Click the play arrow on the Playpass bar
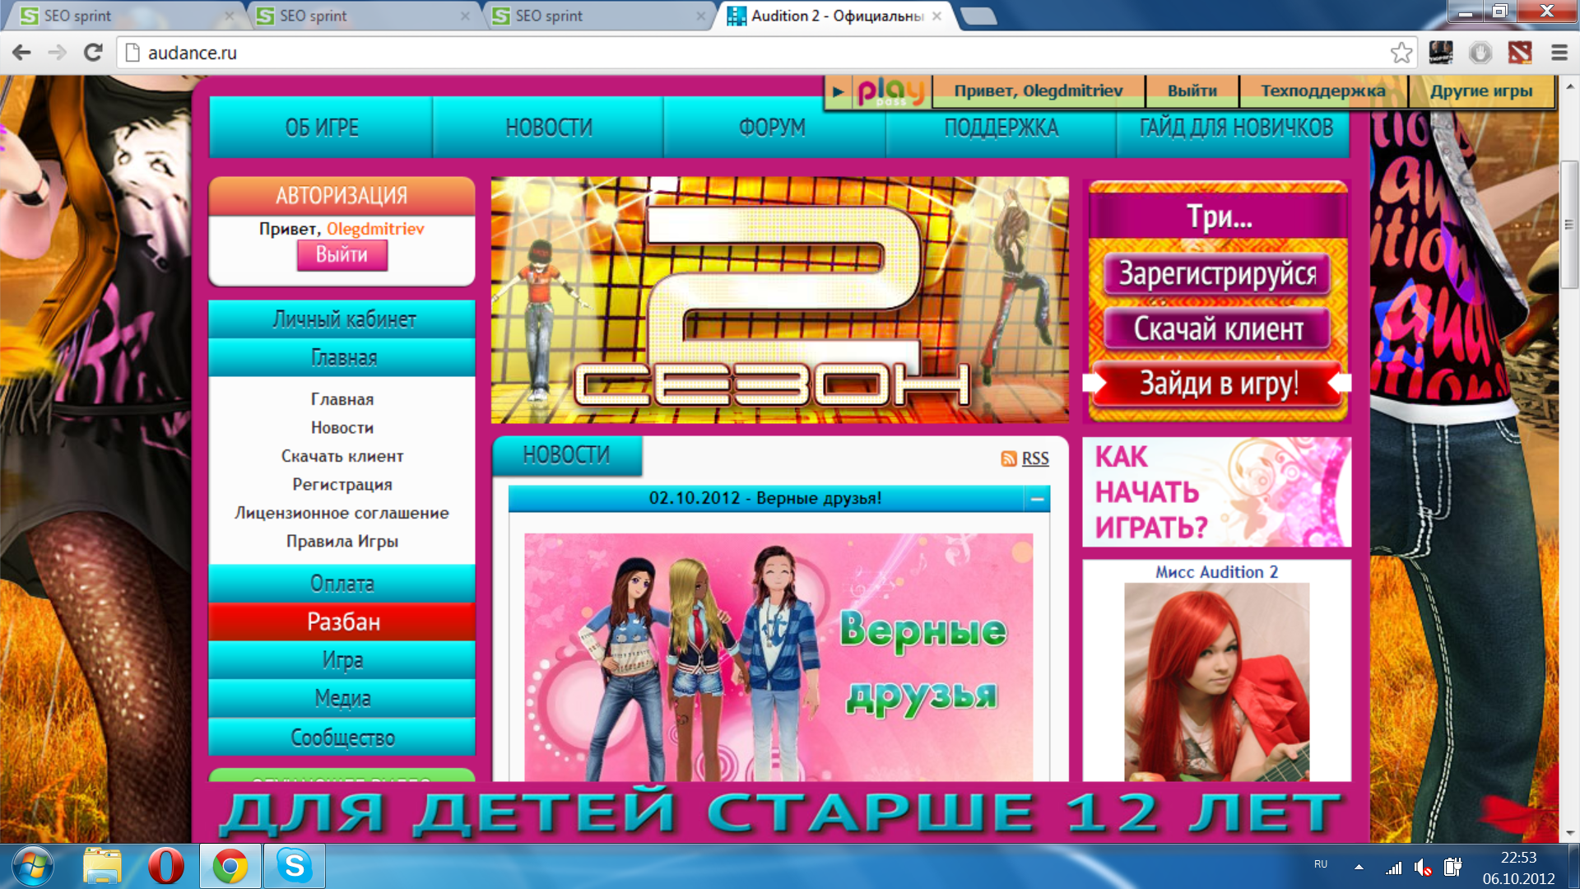 838,91
